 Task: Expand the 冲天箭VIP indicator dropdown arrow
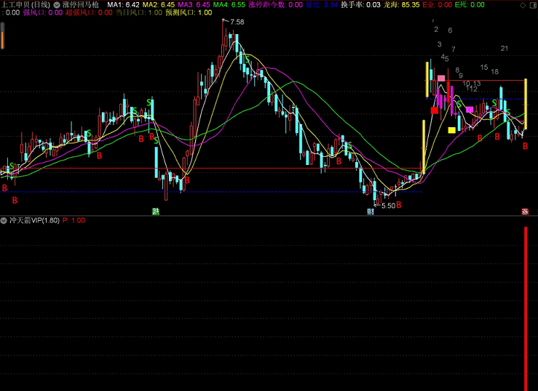tap(4, 220)
